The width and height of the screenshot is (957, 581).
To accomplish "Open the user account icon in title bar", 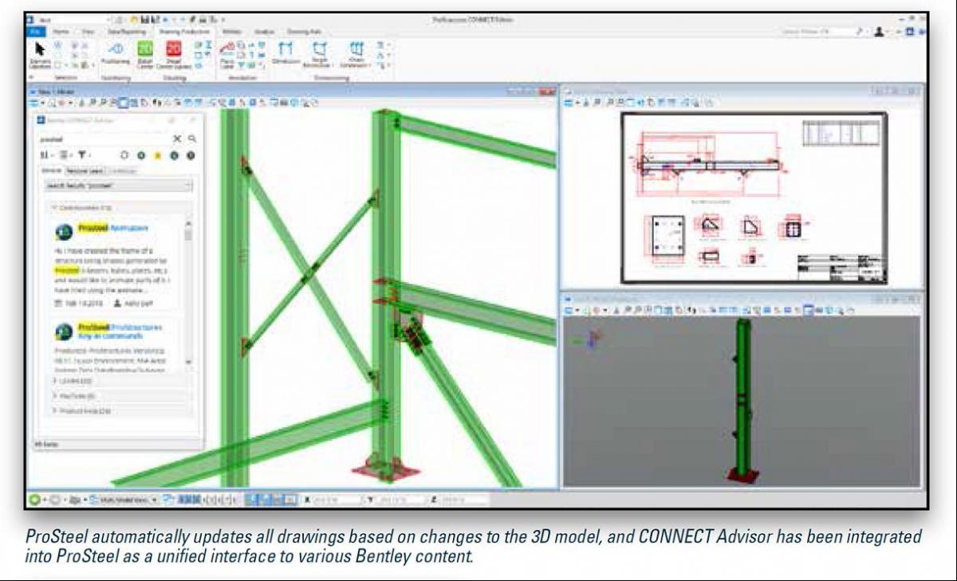I will point(880,30).
